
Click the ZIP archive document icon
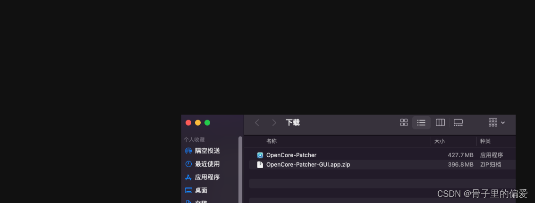(x=260, y=165)
